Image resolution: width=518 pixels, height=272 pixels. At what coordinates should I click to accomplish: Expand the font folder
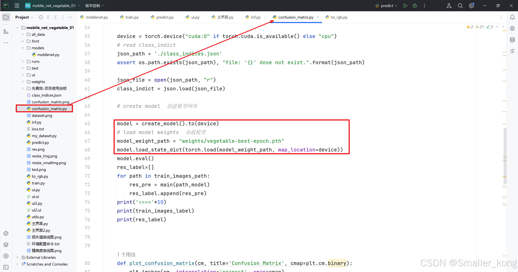click(23, 41)
